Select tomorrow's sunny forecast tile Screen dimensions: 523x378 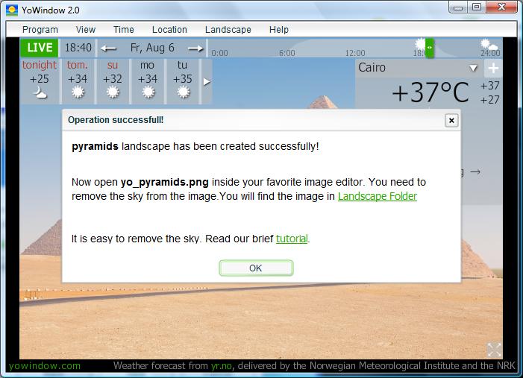click(x=78, y=81)
